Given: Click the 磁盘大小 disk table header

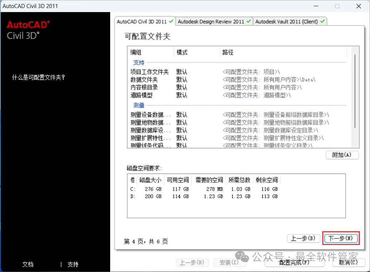Looking at the screenshot, I should pyautogui.click(x=150, y=180).
